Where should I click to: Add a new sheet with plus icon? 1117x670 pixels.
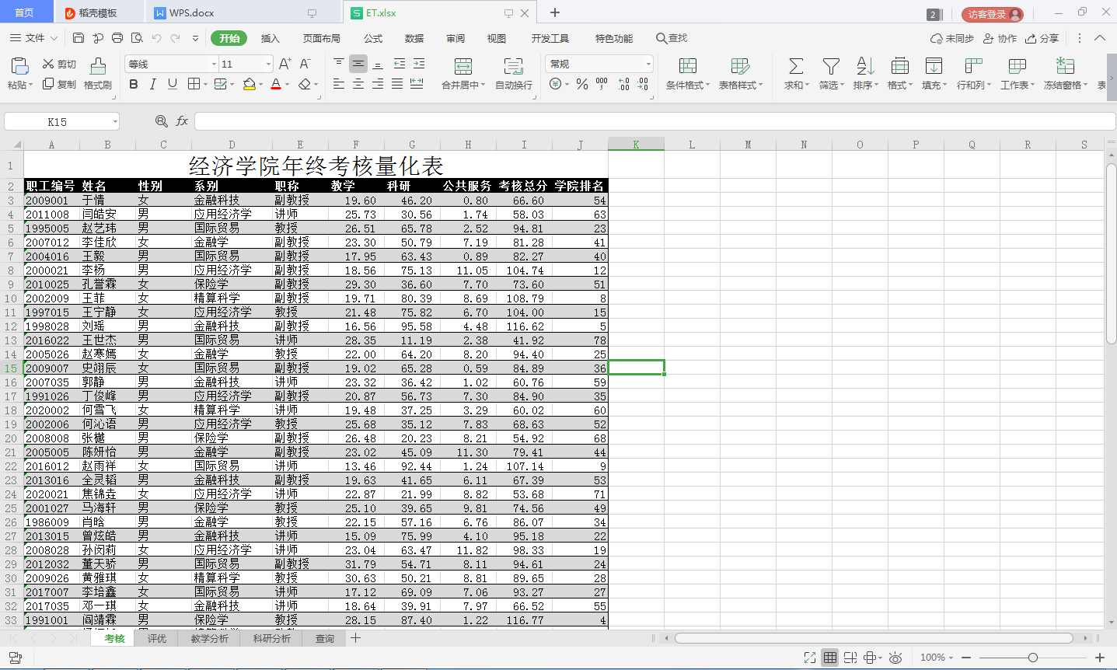[355, 638]
